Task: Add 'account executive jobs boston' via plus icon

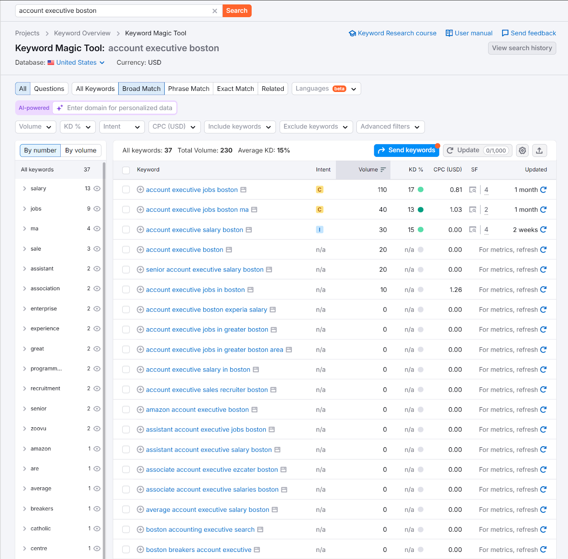Action: [x=140, y=190]
